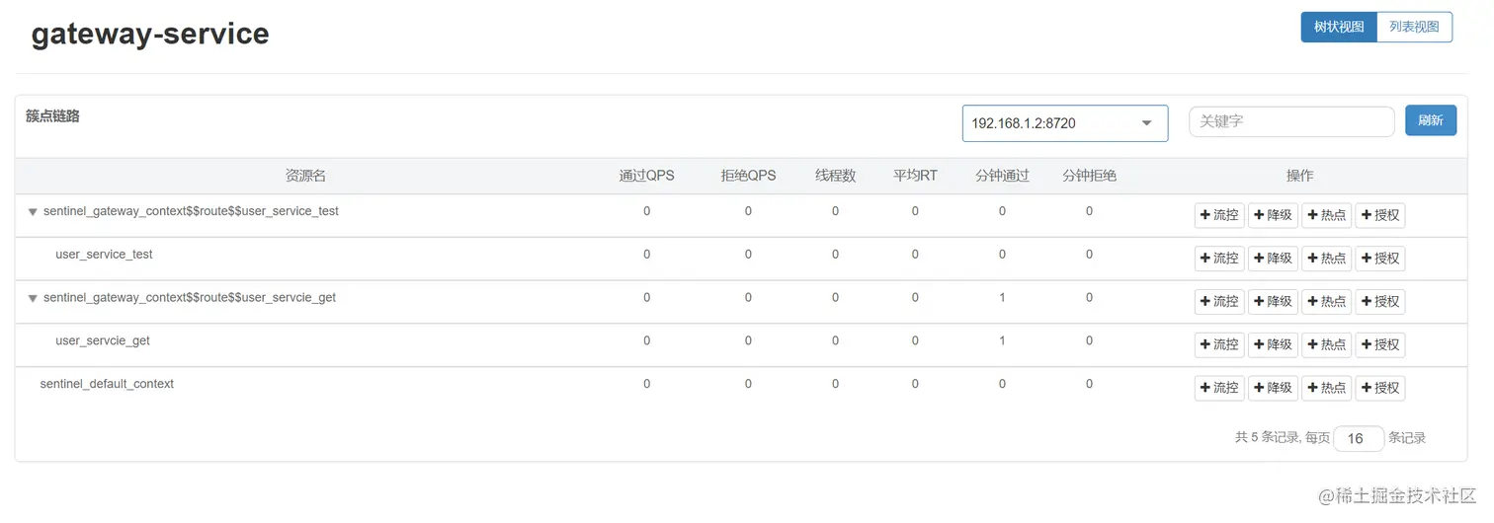The height and width of the screenshot is (523, 1494).
Task: Add 热点 rule for user_service_test row
Action: [x=1326, y=259]
